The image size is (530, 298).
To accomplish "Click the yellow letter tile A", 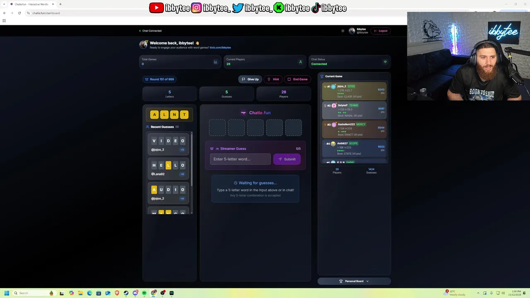I will 154,115.
